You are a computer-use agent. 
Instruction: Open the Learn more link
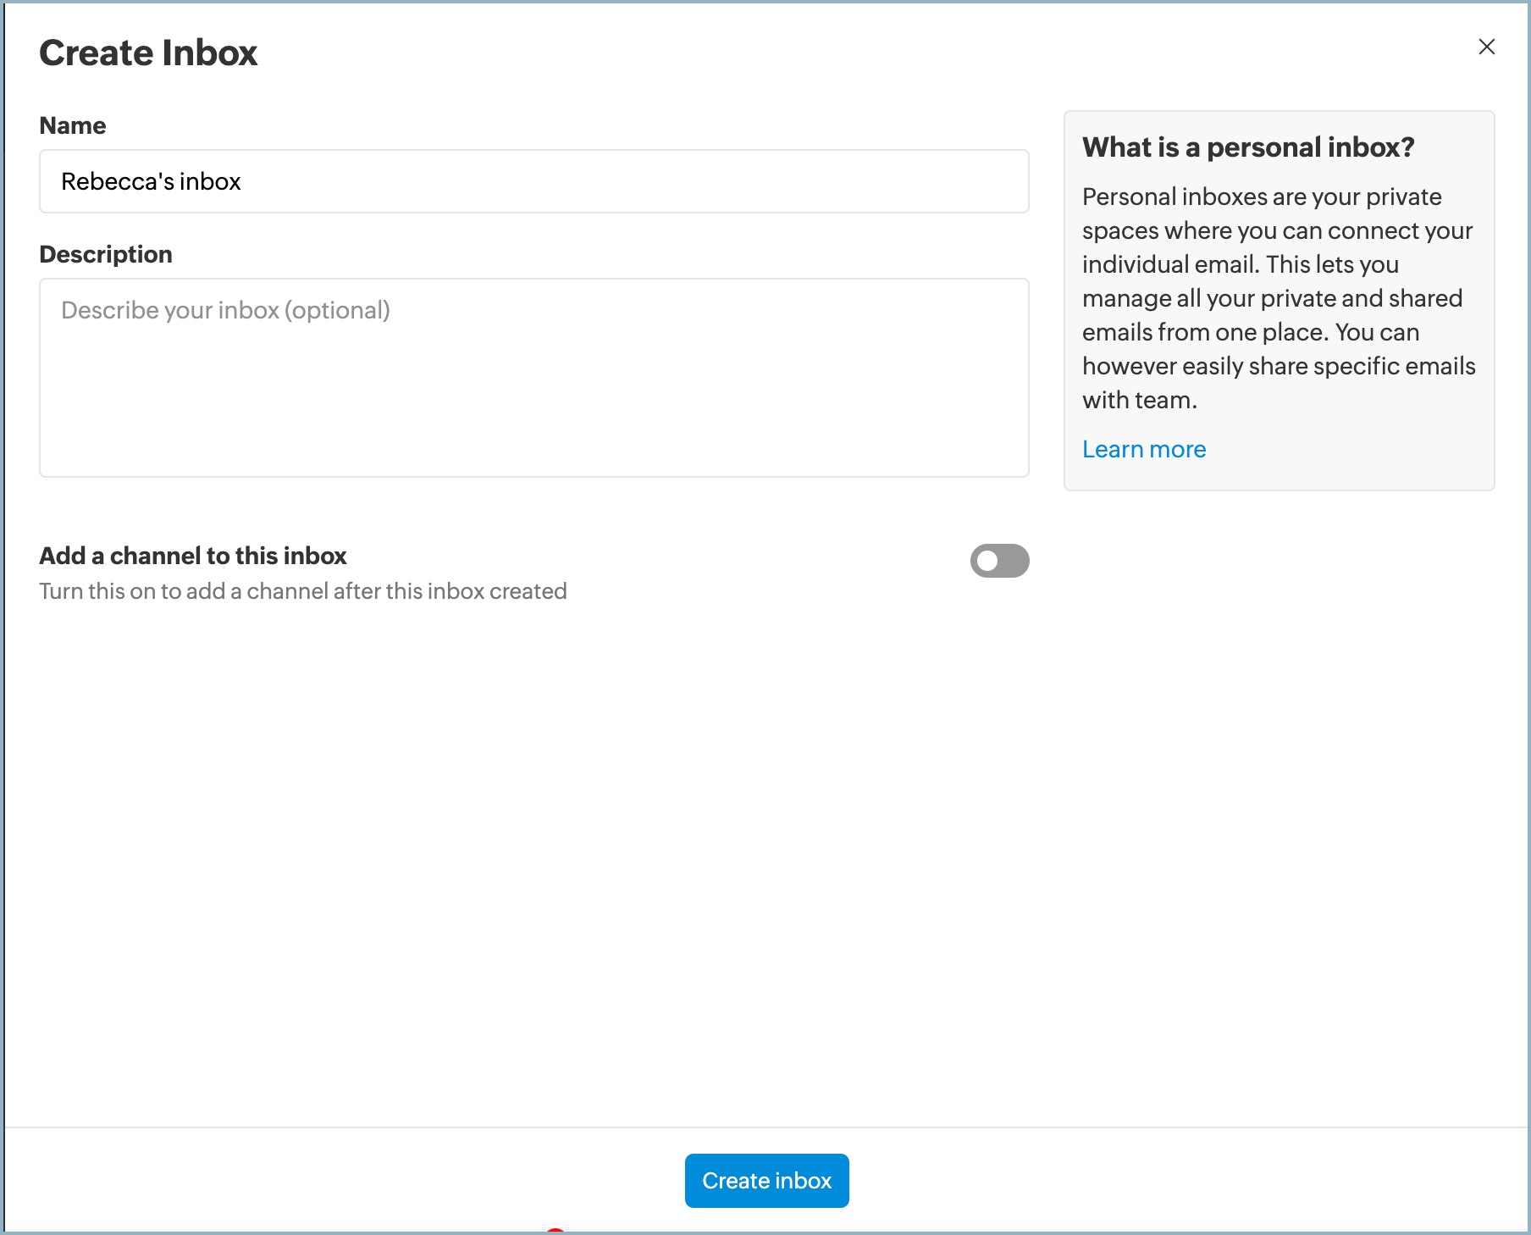pyautogui.click(x=1143, y=449)
